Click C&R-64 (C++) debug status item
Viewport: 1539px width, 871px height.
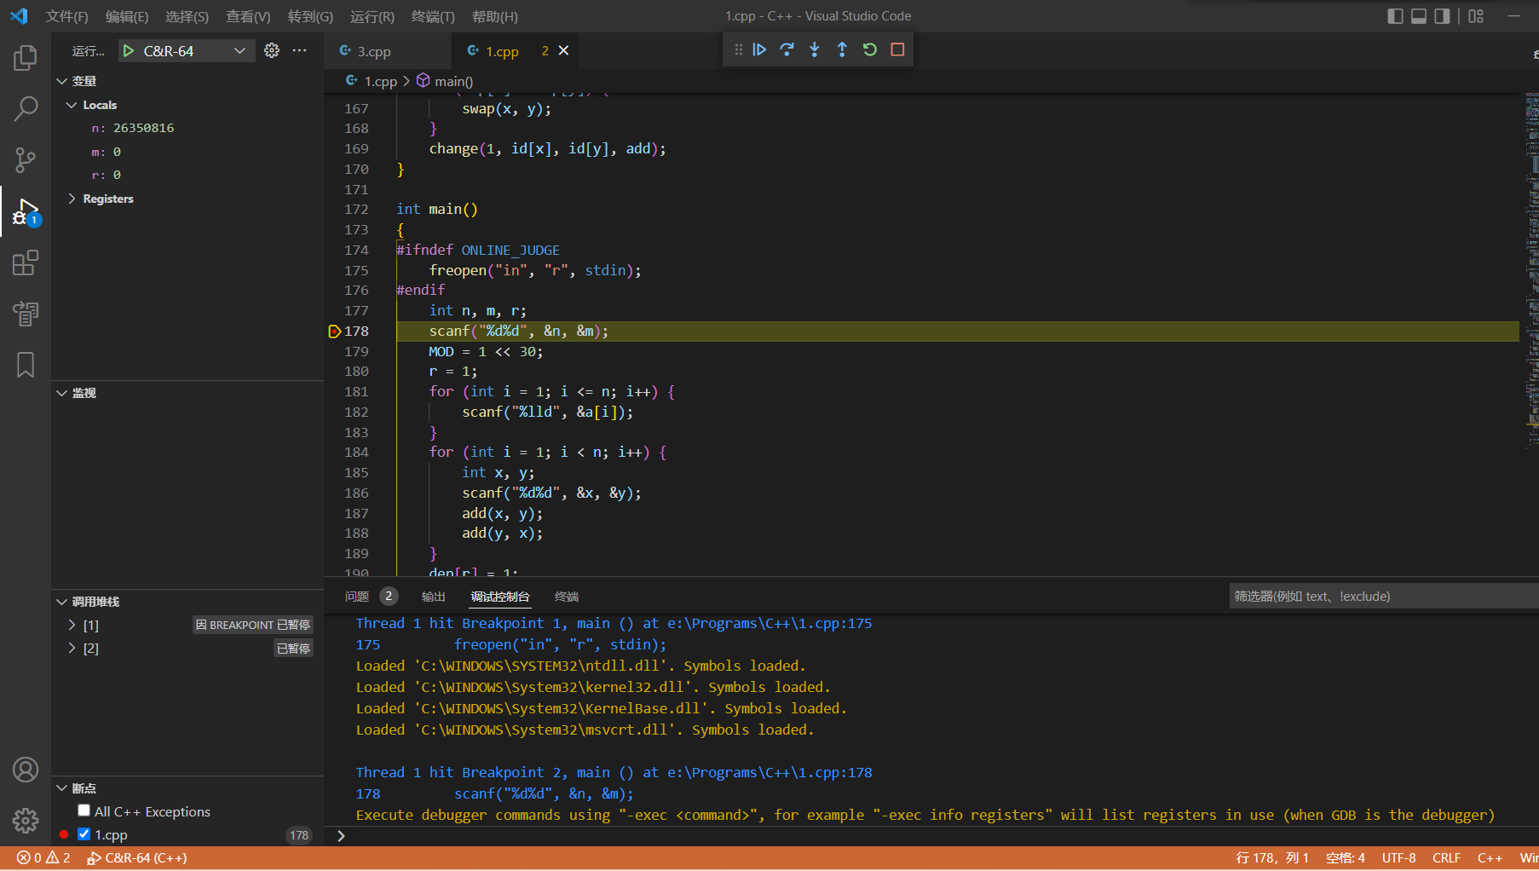pyautogui.click(x=137, y=858)
